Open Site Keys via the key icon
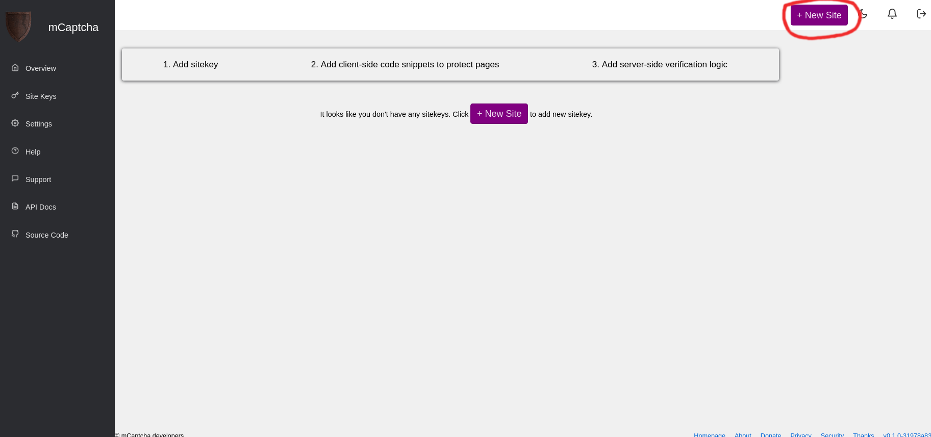 point(15,95)
